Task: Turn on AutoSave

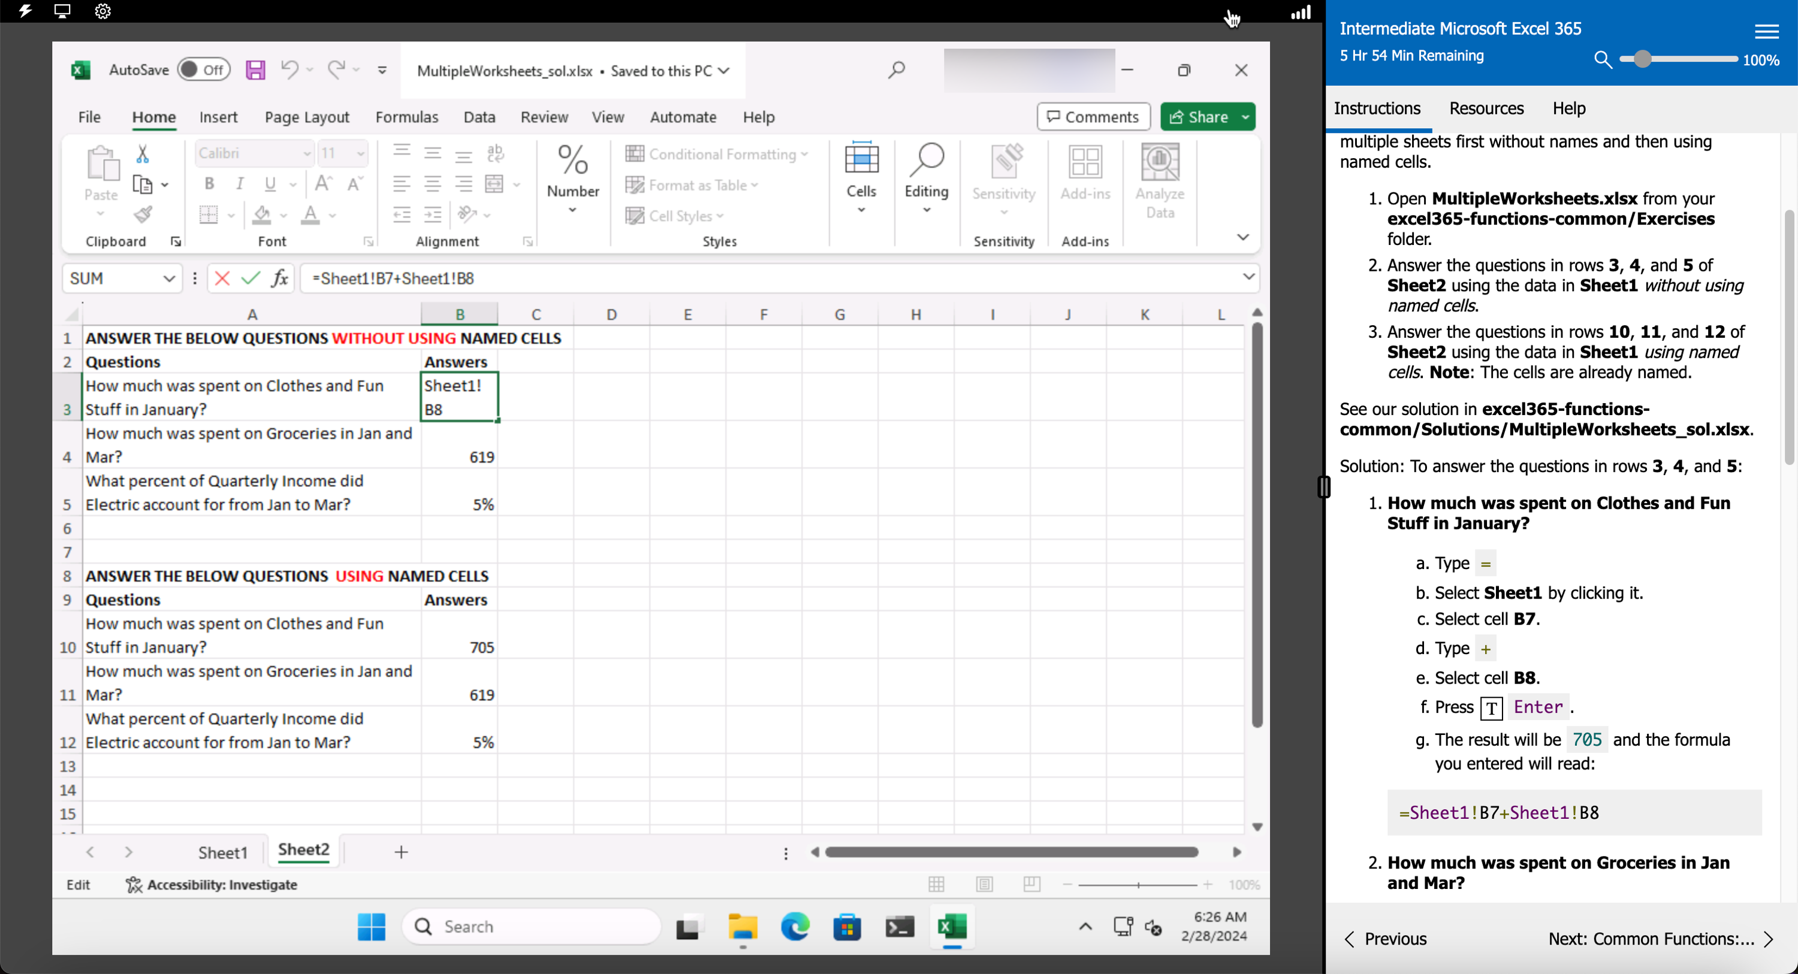Action: [x=203, y=69]
